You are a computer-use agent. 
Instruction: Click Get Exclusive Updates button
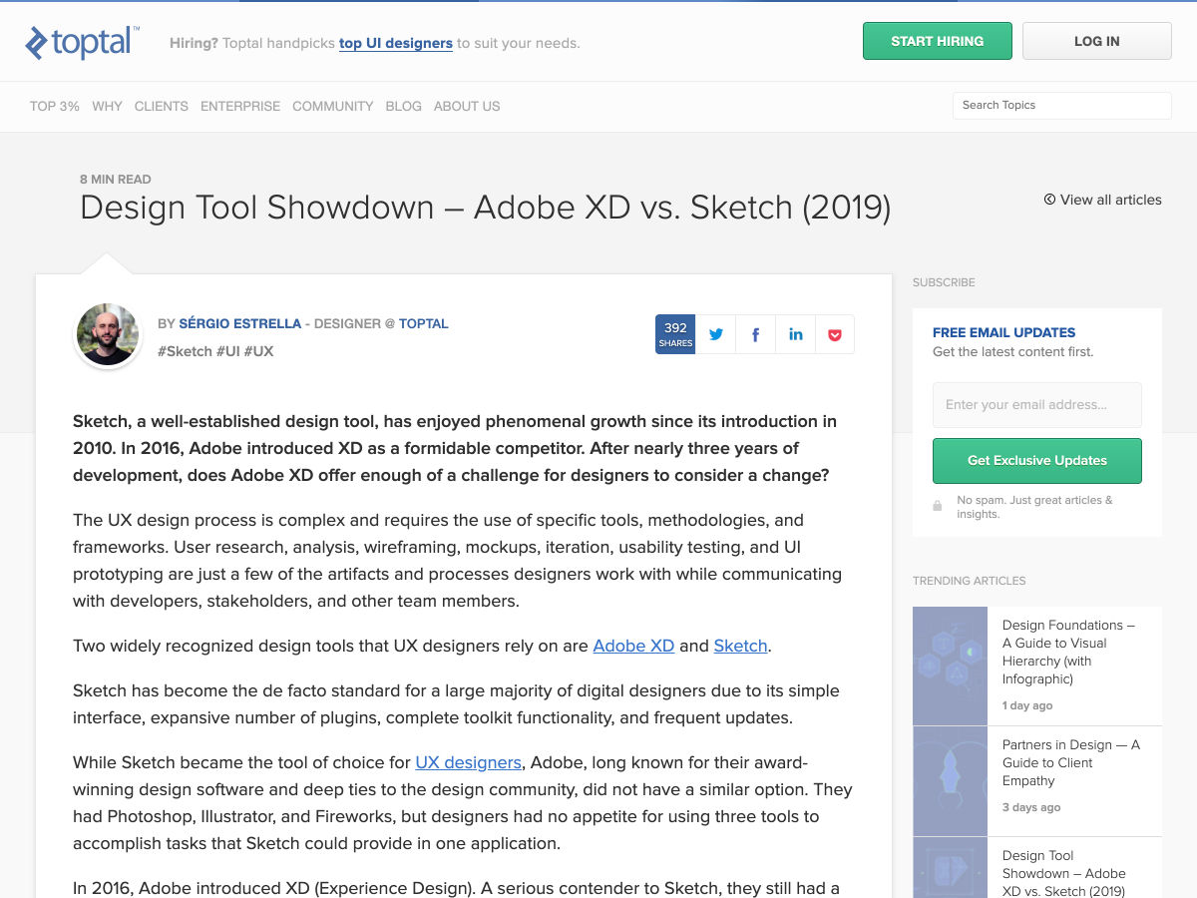(x=1037, y=461)
